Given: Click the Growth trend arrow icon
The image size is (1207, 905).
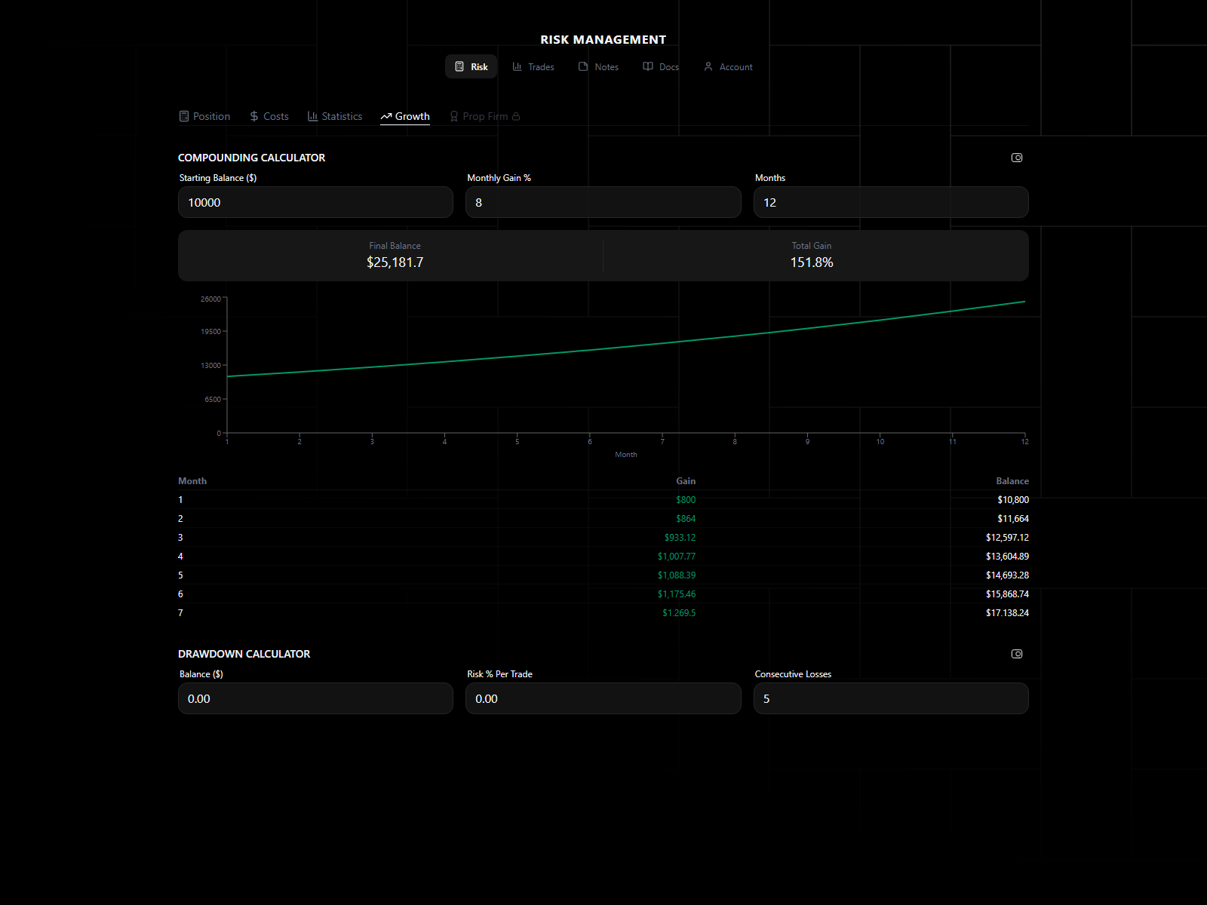Looking at the screenshot, I should pyautogui.click(x=386, y=116).
